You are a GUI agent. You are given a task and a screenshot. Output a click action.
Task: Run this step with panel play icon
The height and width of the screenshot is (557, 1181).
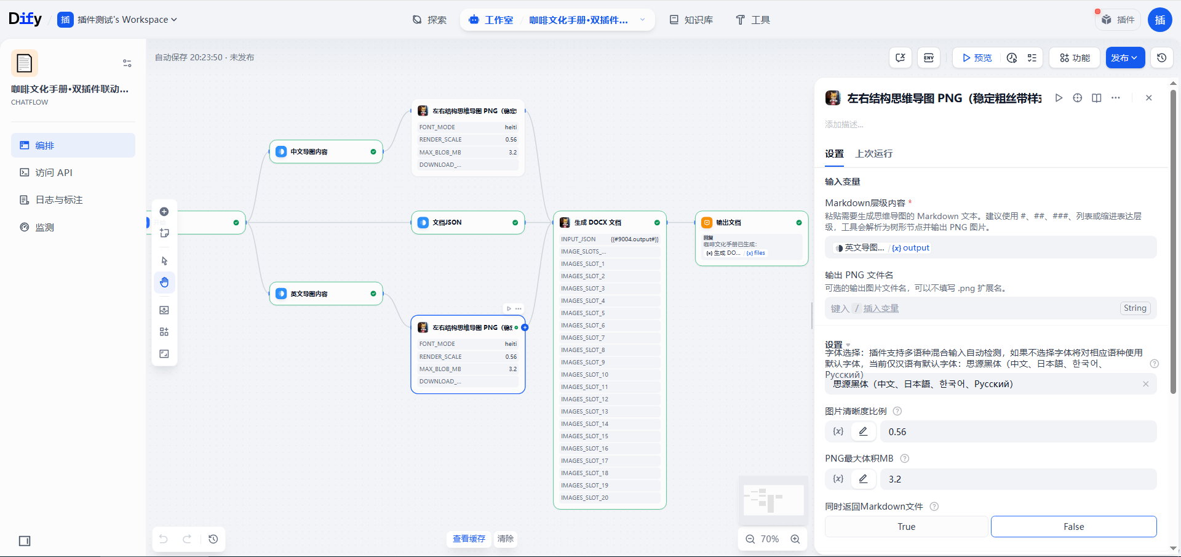(x=1059, y=98)
